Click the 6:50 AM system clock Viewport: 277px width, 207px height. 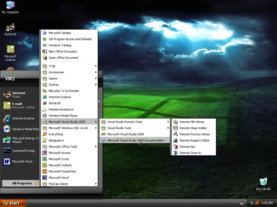[267, 203]
